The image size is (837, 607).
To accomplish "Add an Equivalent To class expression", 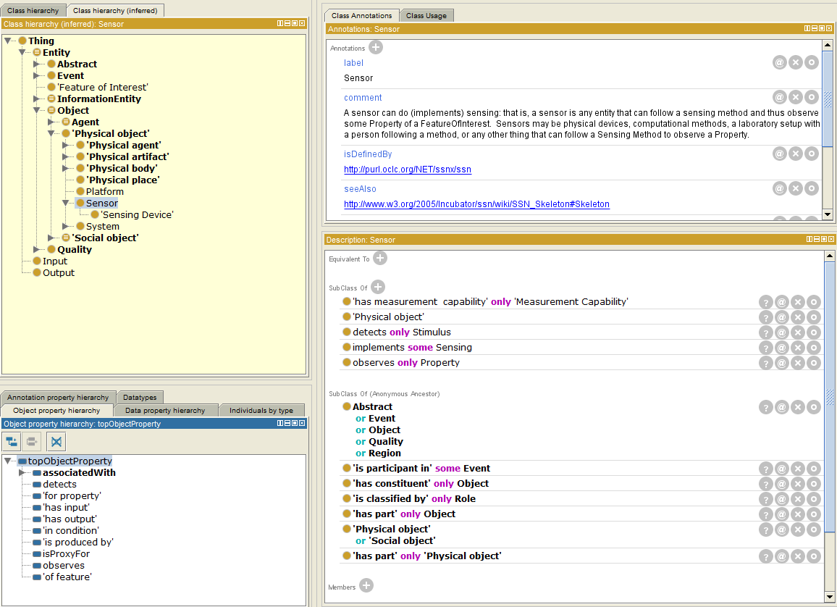I will click(379, 258).
